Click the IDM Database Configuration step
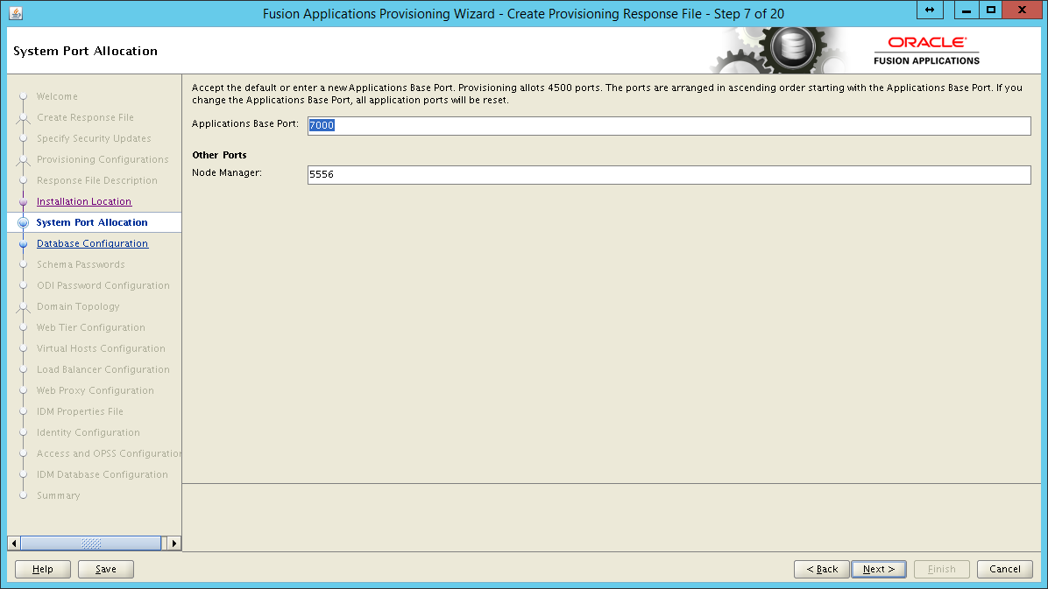This screenshot has height=589, width=1048. coord(103,475)
